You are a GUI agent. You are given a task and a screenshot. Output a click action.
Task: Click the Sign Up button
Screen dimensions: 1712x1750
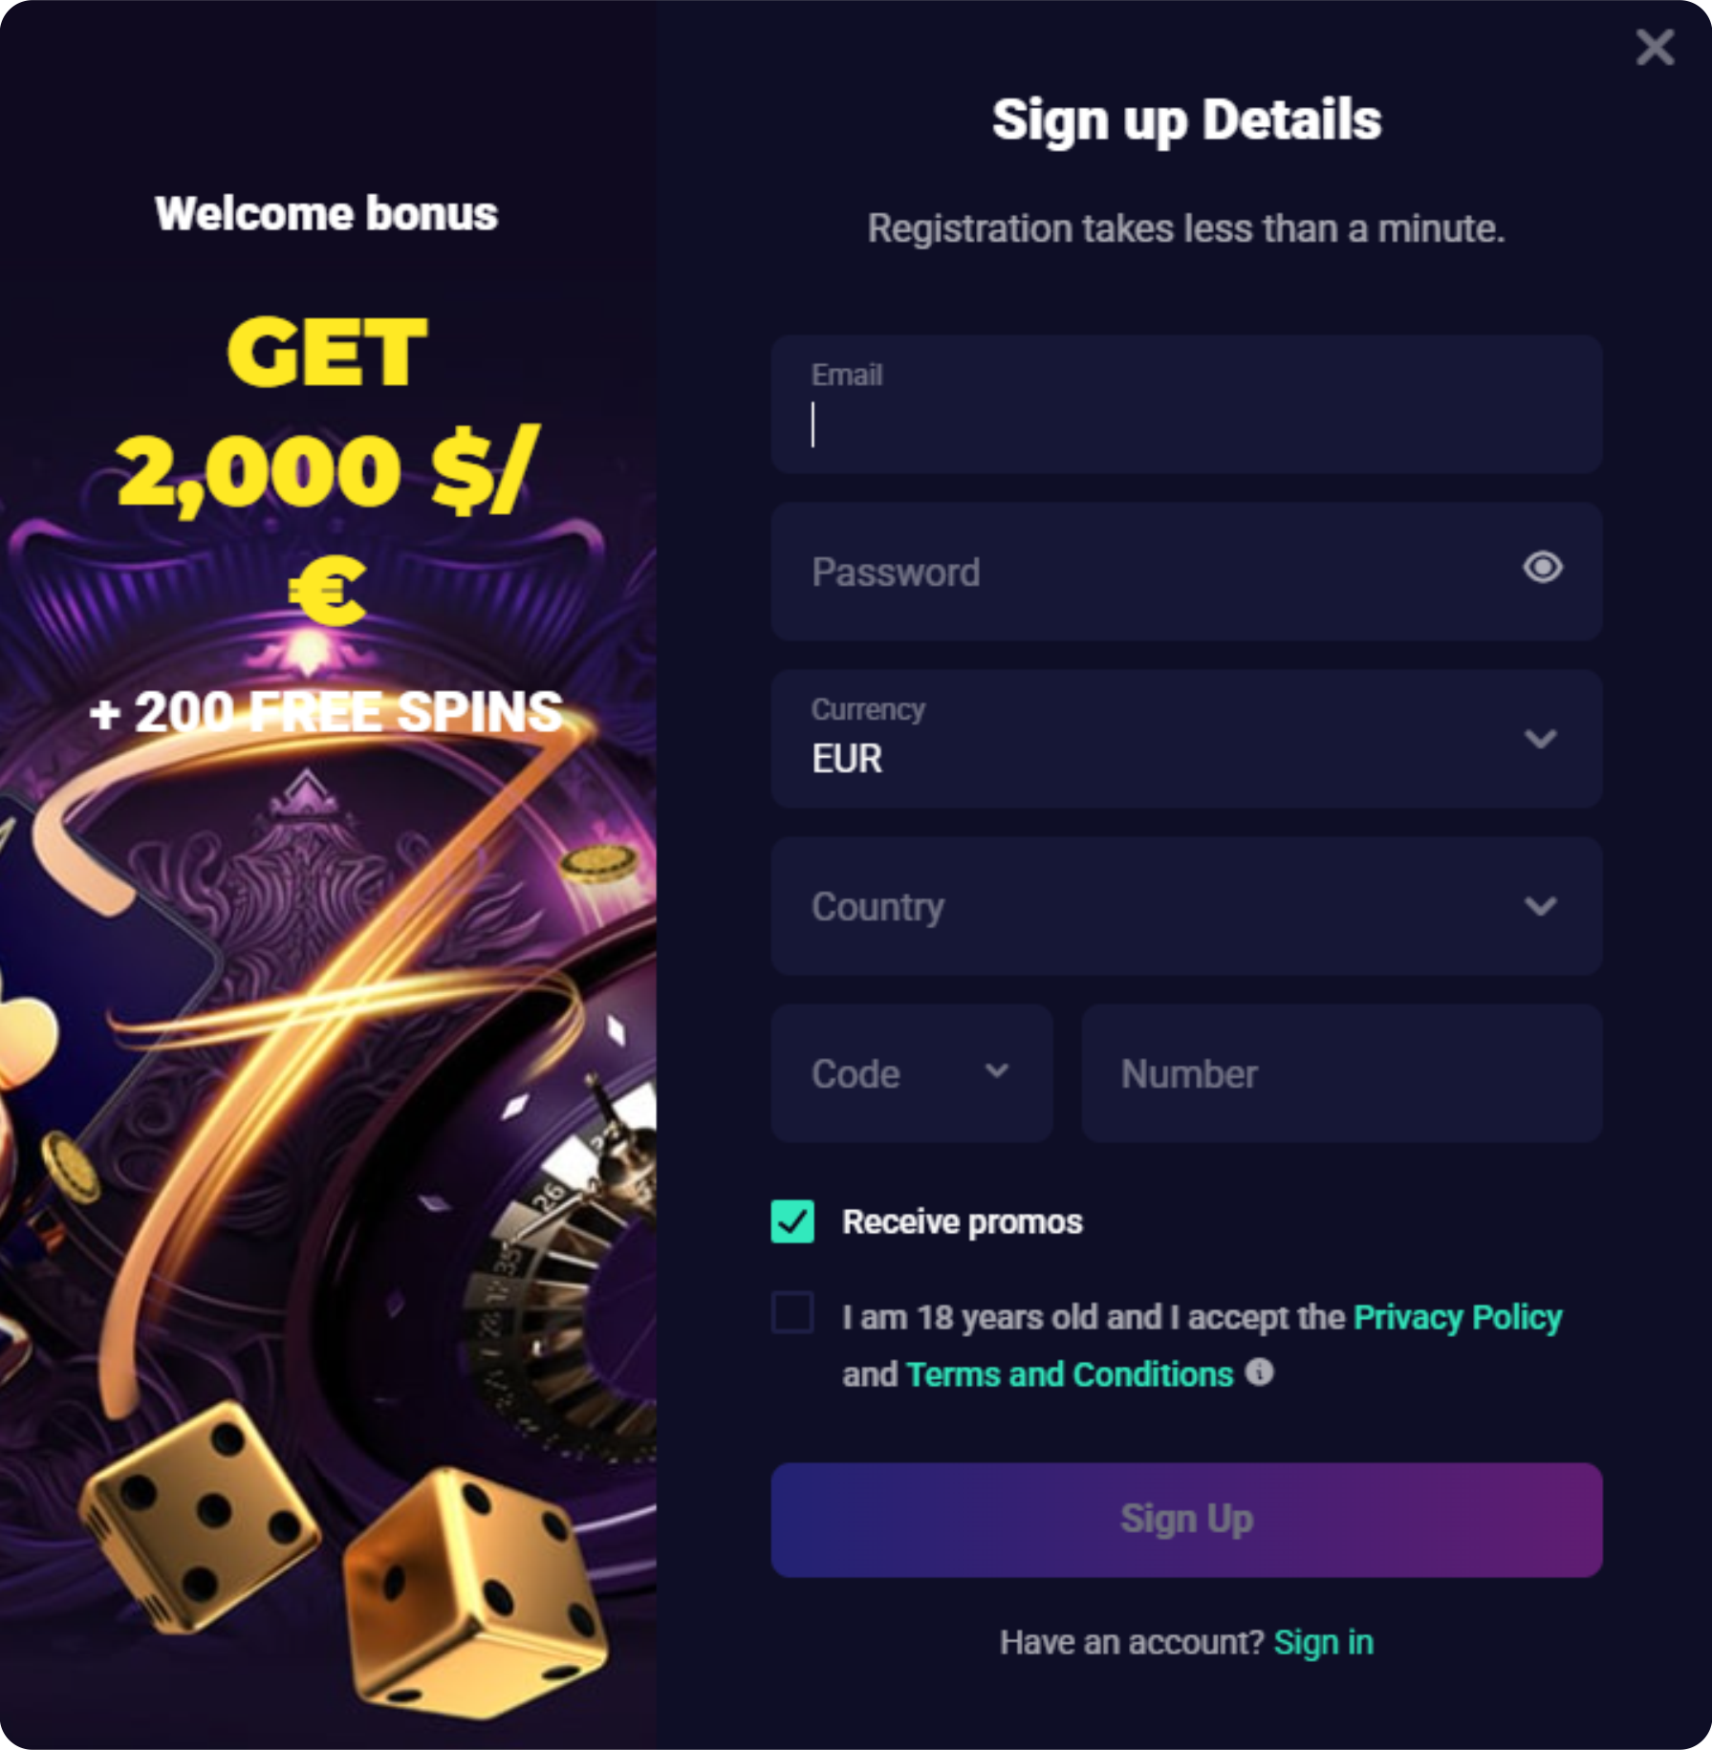pos(1186,1520)
